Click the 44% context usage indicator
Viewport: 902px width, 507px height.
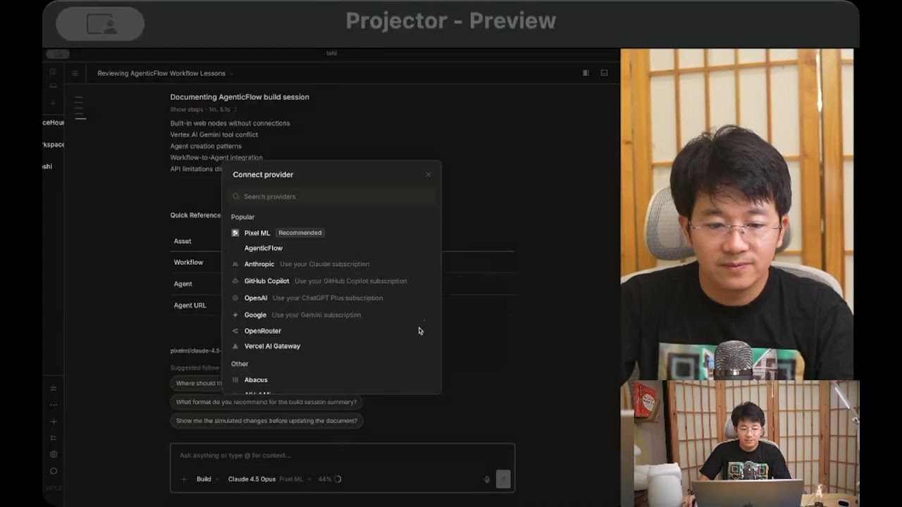(x=329, y=479)
